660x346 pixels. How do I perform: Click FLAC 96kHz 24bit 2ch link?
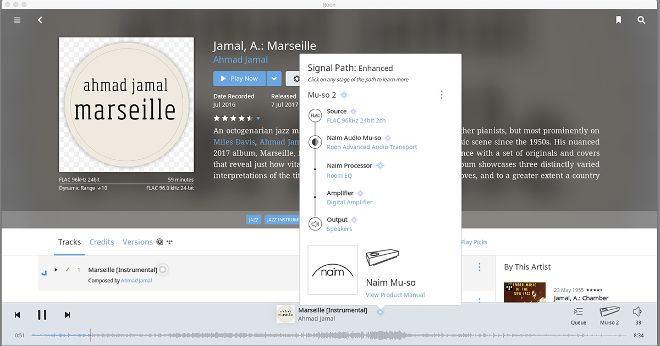[356, 120]
